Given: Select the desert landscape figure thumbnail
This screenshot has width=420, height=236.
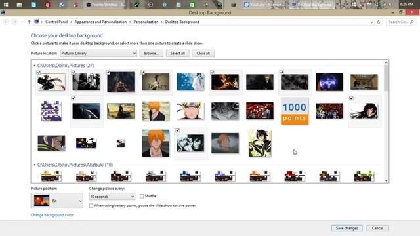Looking at the screenshot, I should [121, 111].
